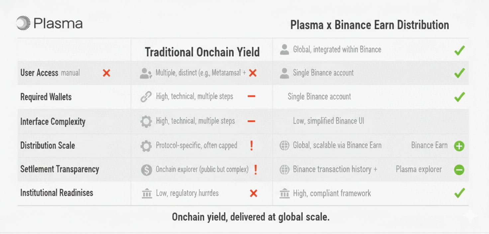Click the sparkle icon in the bottom-right corner
The image size is (489, 234).
pos(470,216)
